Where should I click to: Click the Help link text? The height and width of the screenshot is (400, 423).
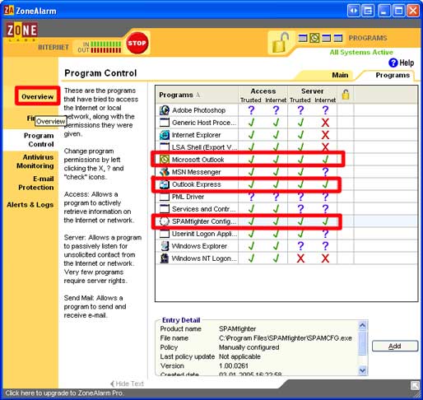(407, 63)
